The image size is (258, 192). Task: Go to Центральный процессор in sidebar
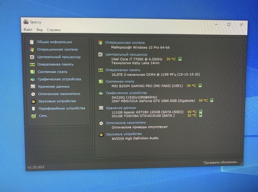59,57
